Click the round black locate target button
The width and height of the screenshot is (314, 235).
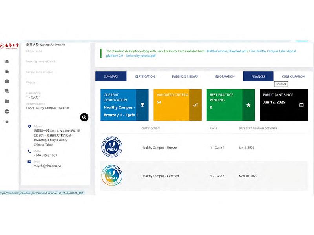(84, 117)
